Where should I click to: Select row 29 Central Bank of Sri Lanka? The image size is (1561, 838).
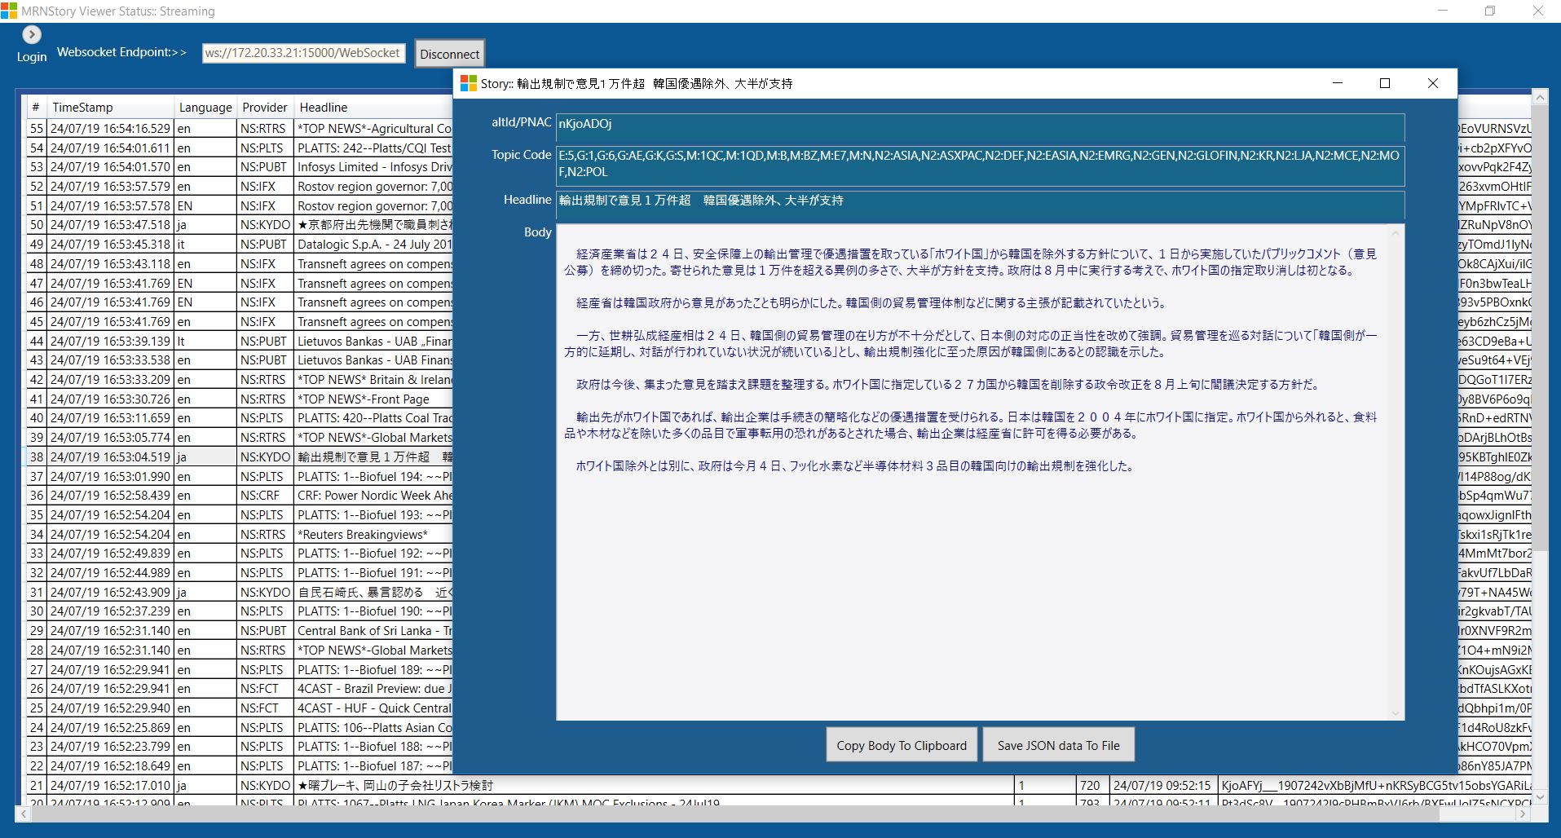coord(373,631)
